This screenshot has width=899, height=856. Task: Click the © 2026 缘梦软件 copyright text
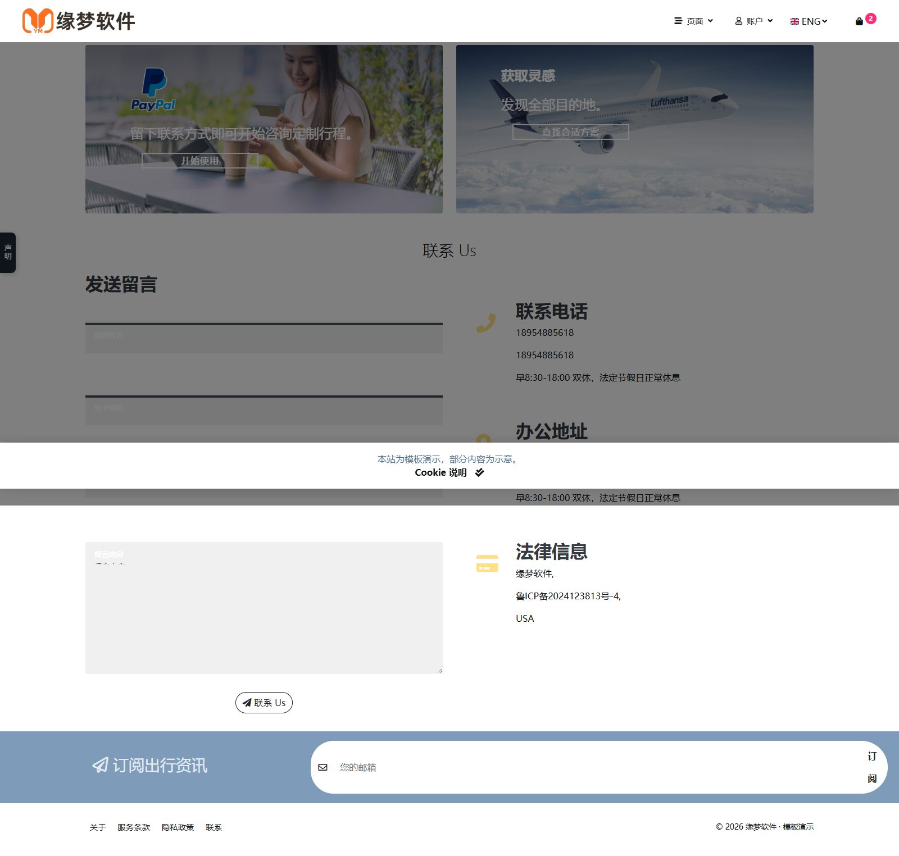tap(765, 827)
